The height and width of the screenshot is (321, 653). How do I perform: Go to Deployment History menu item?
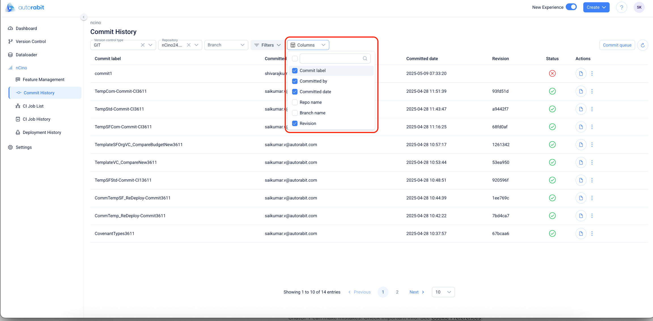tap(42, 133)
